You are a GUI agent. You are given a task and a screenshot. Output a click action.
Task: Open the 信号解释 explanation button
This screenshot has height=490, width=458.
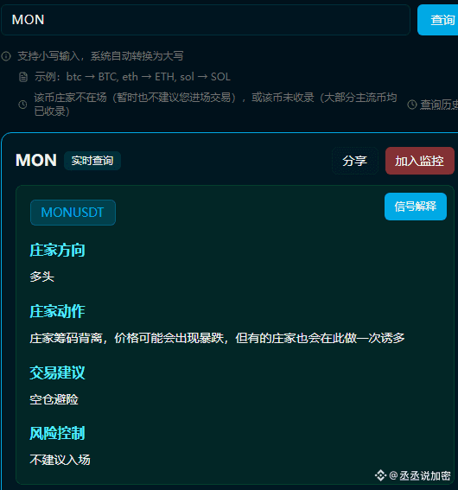[416, 207]
